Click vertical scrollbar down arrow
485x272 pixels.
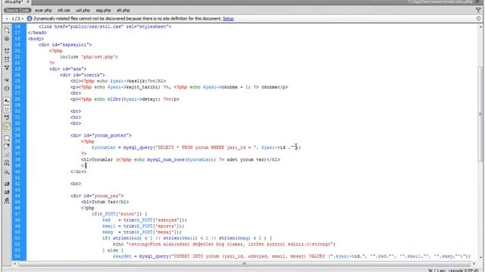point(480,257)
